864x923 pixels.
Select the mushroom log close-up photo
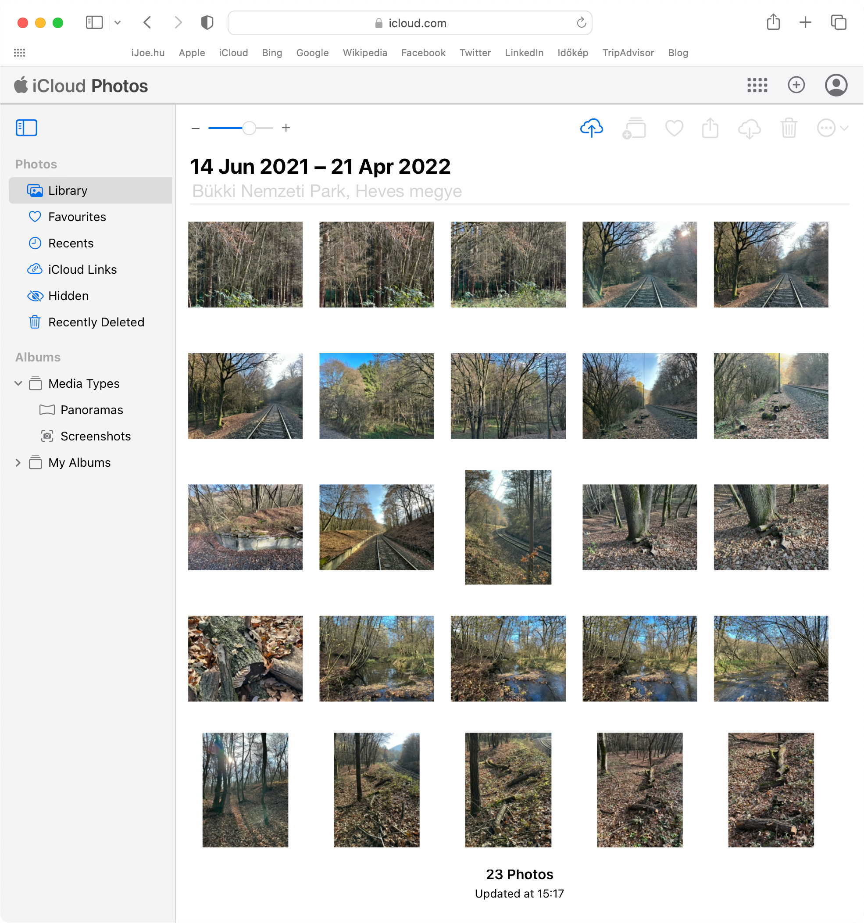click(245, 659)
